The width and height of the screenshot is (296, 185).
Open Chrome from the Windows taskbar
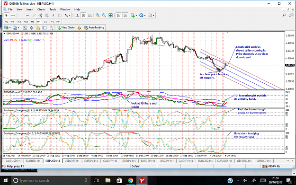click(130, 180)
